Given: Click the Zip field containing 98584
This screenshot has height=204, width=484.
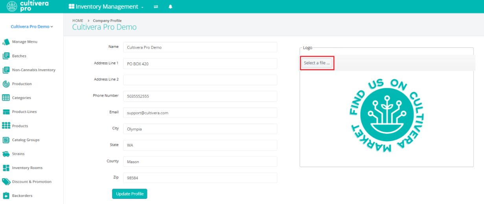Looking at the screenshot, I should coord(200,178).
